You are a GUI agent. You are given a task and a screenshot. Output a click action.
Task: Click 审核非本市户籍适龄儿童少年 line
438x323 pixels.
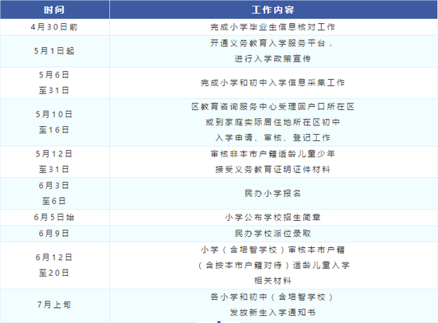(x=273, y=154)
